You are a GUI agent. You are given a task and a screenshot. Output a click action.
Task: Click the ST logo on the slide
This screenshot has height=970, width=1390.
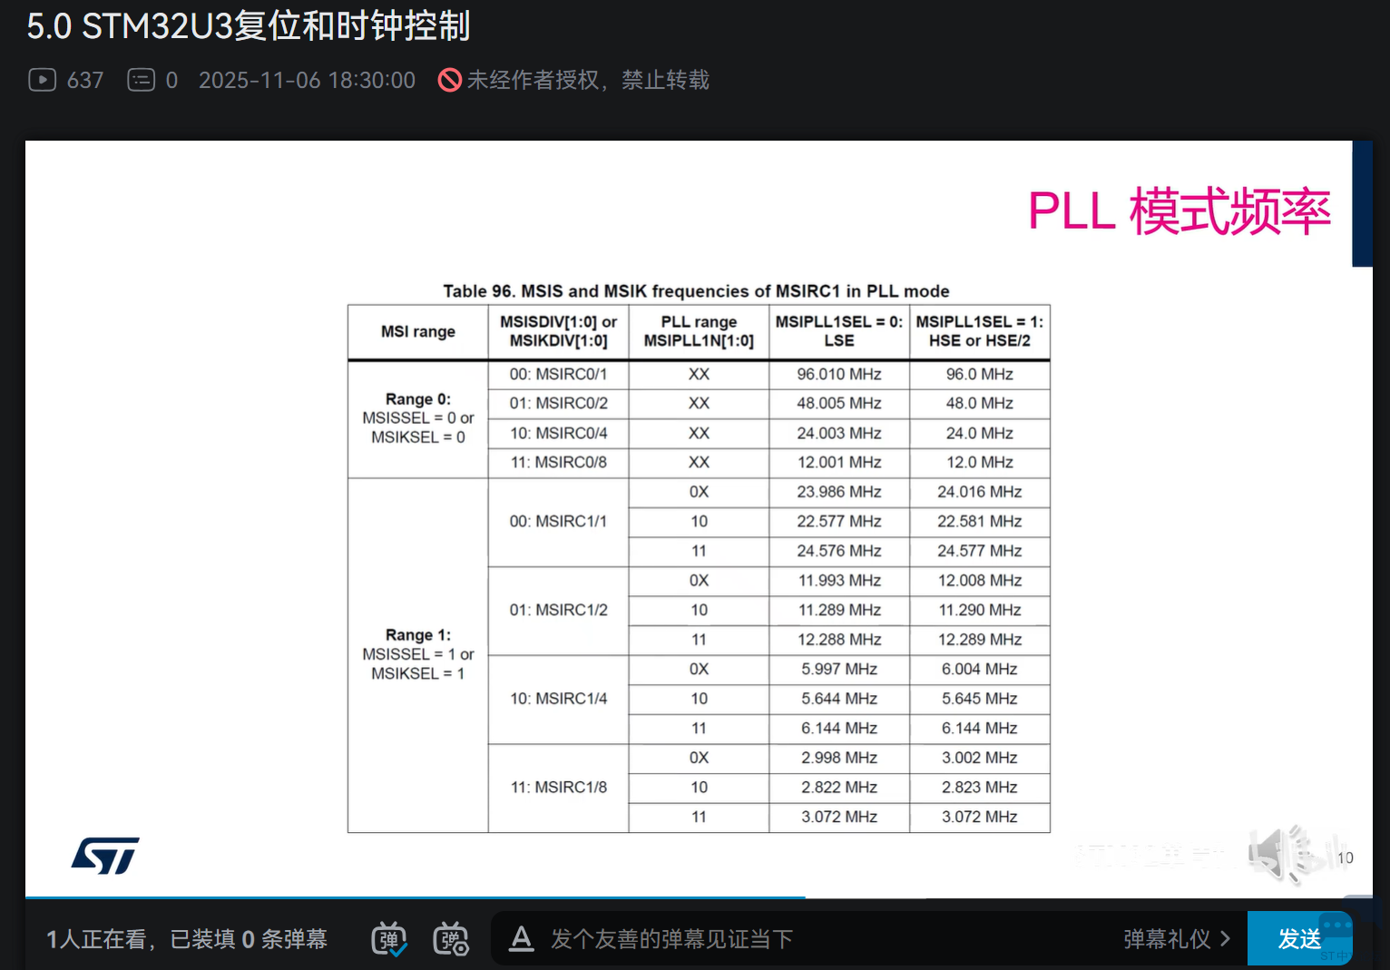(x=105, y=856)
